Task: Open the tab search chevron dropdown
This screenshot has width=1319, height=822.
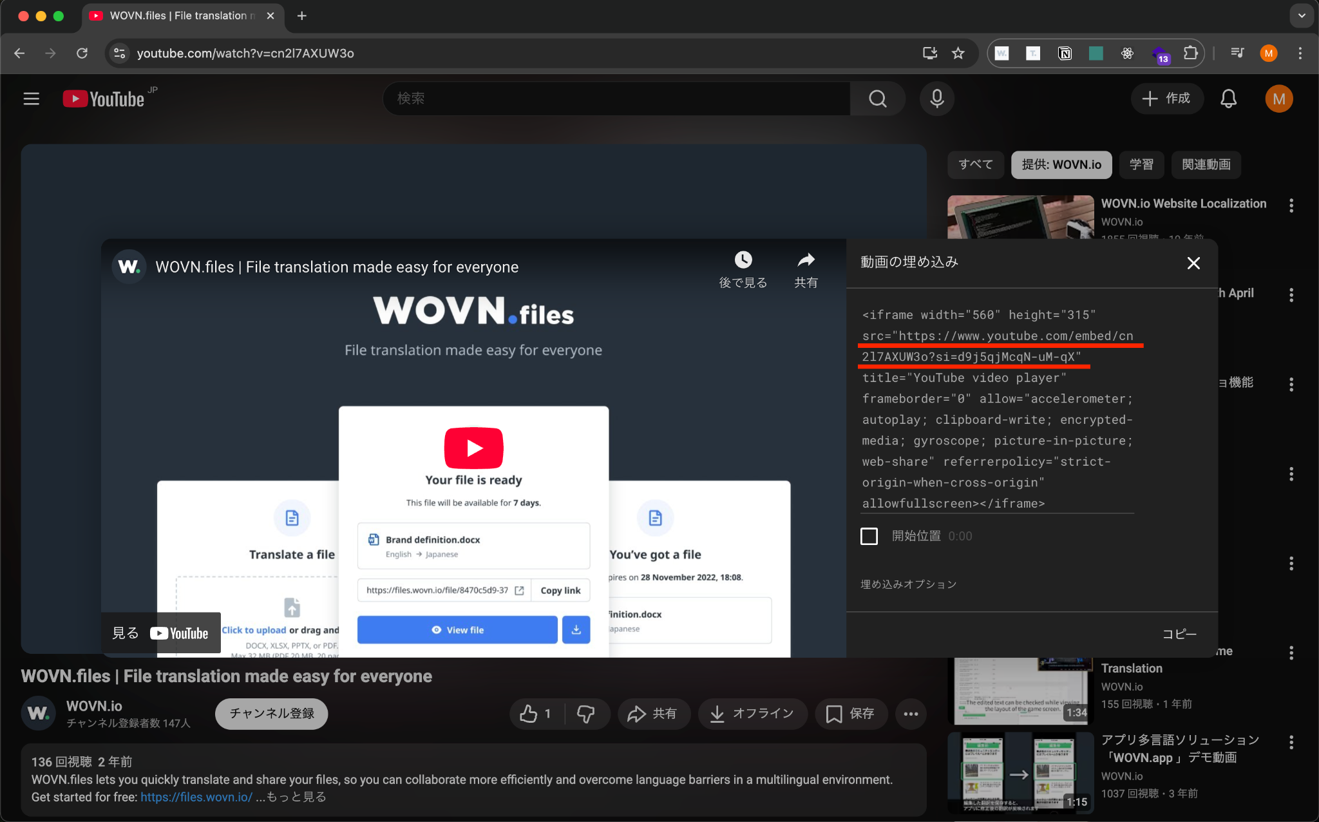Action: point(1302,15)
